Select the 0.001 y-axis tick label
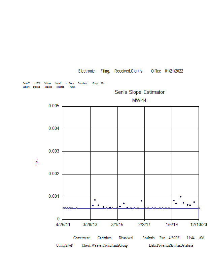 [x=54, y=196]
